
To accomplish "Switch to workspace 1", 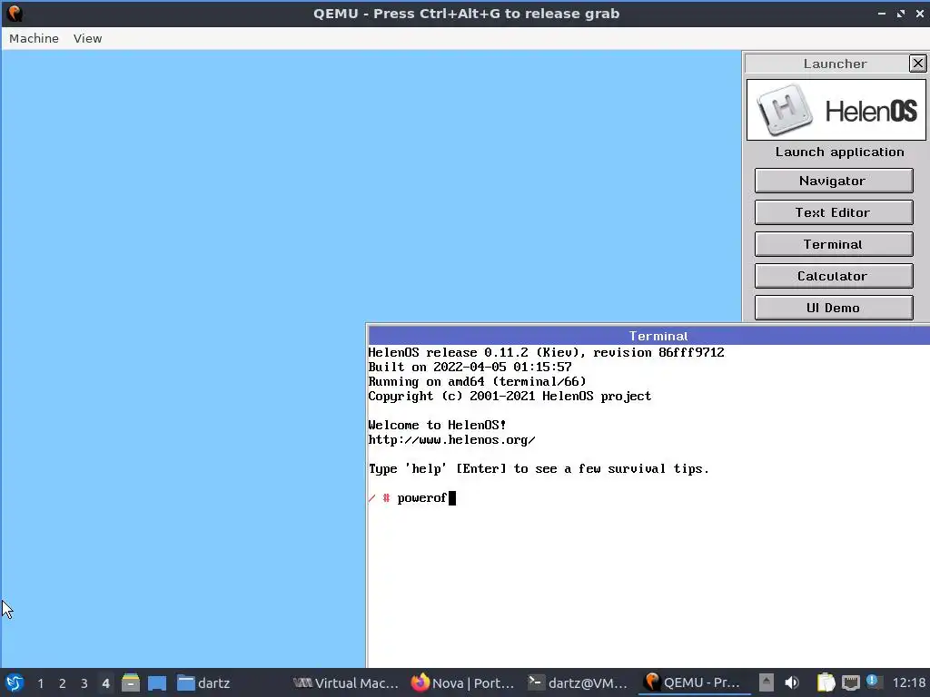I will [x=40, y=683].
